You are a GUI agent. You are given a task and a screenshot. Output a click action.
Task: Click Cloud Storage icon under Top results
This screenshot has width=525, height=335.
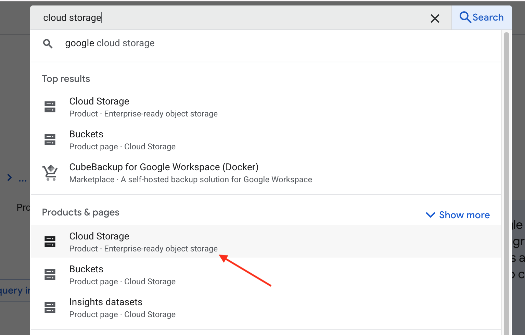50,107
